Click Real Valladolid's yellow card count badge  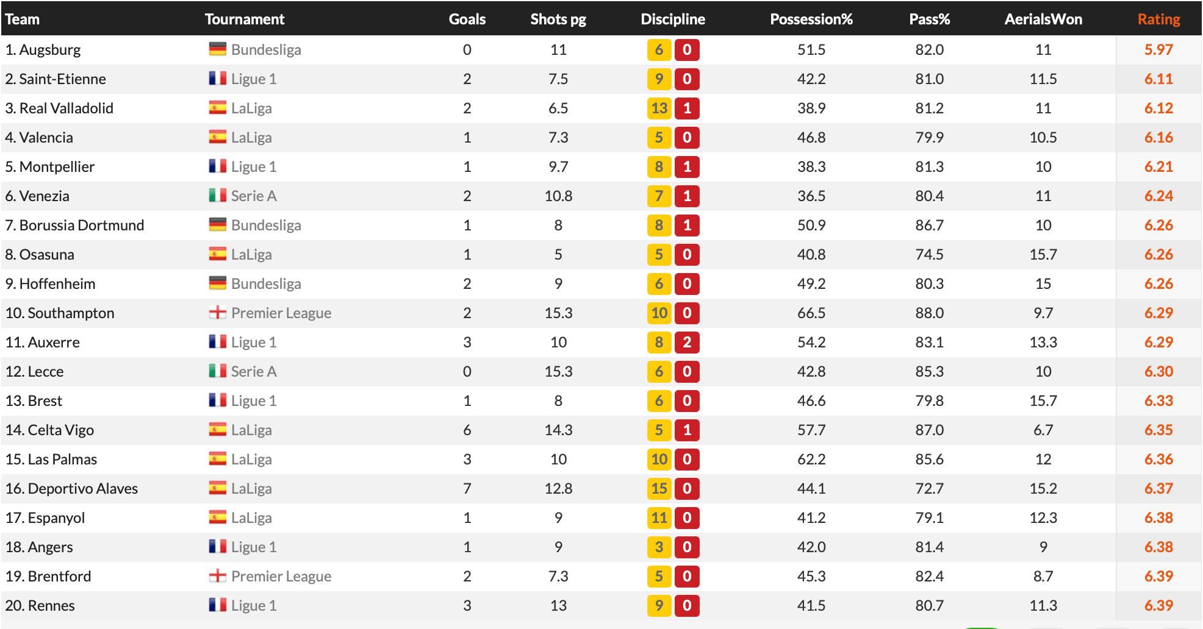tap(659, 108)
